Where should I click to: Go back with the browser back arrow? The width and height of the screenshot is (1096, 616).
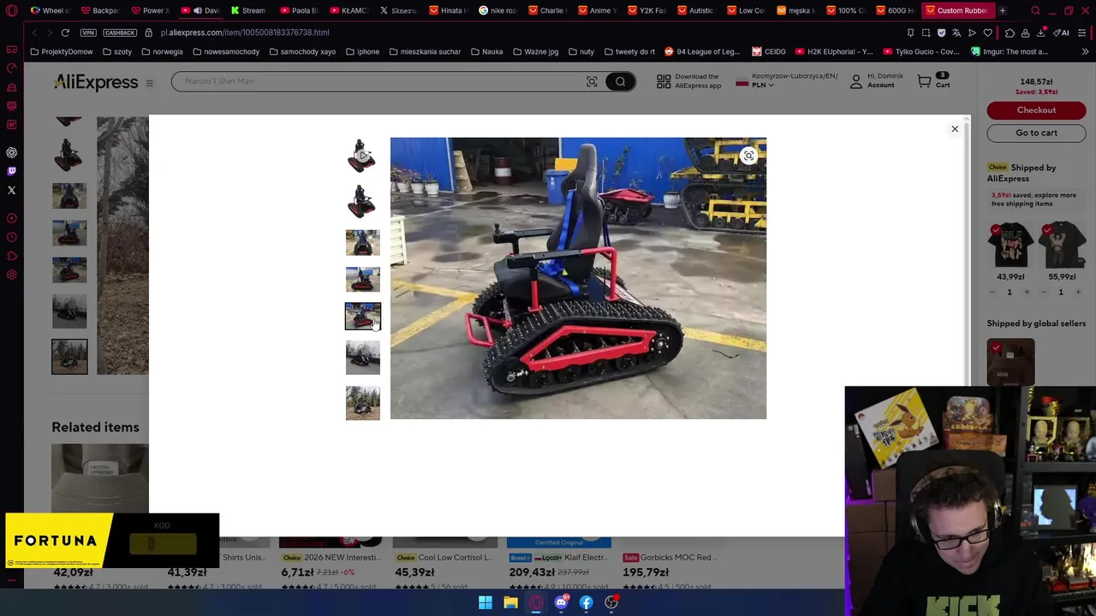(x=34, y=33)
